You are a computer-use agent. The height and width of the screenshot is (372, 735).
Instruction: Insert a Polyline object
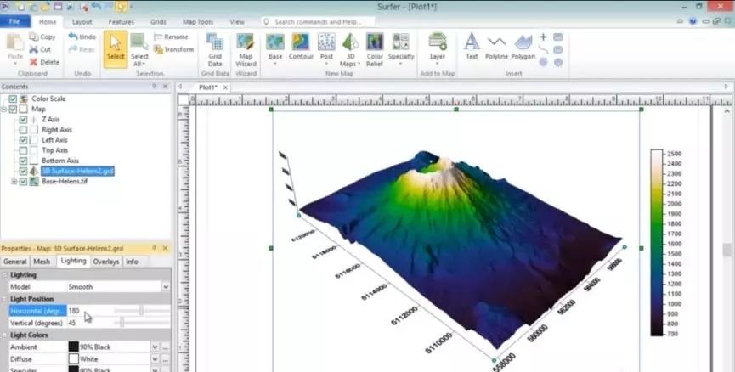pos(496,47)
